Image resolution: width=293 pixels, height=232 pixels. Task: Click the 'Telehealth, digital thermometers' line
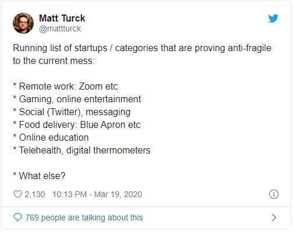point(81,150)
